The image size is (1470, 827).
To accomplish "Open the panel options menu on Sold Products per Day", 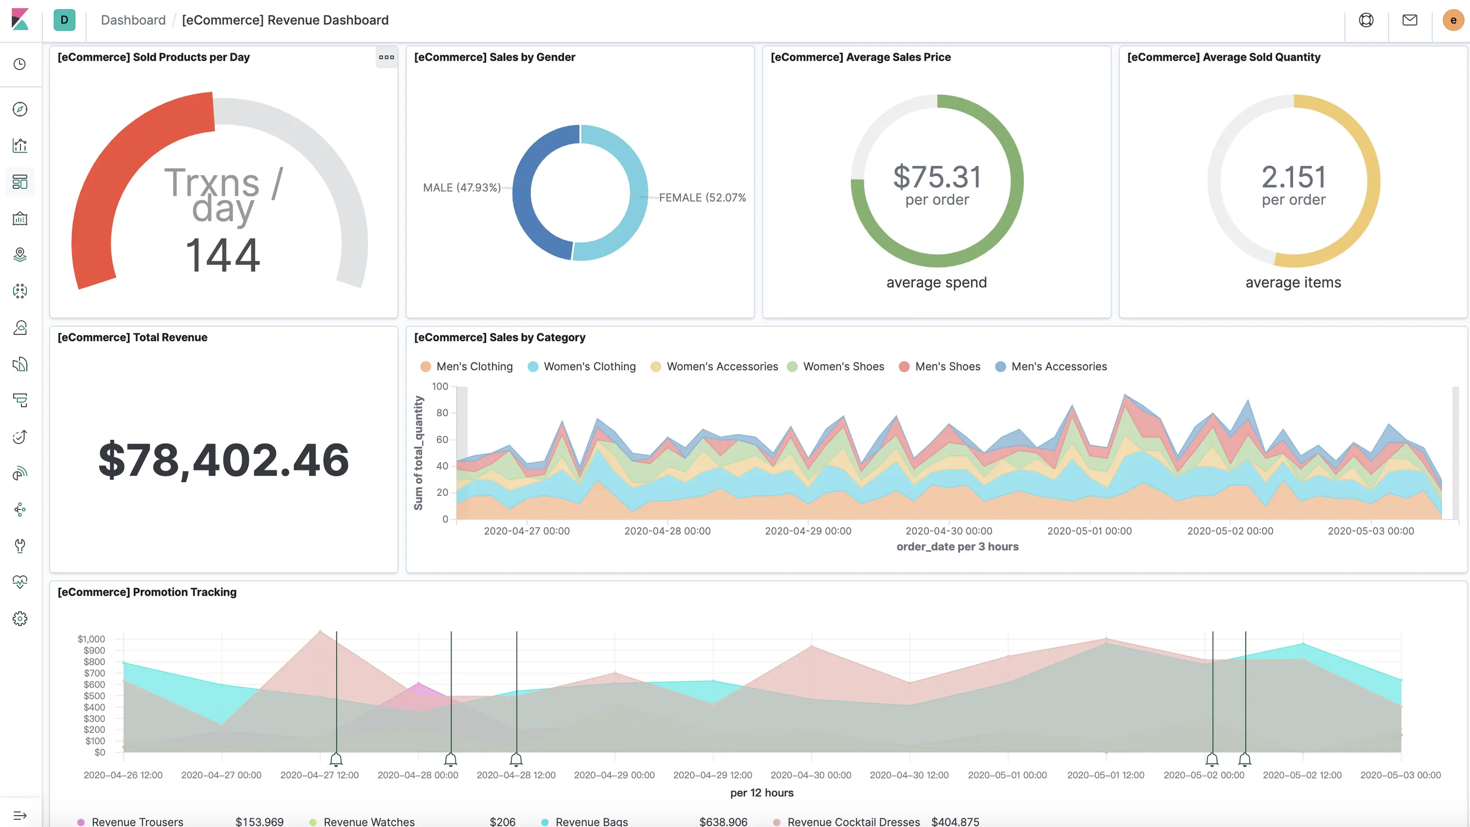I will pyautogui.click(x=386, y=57).
